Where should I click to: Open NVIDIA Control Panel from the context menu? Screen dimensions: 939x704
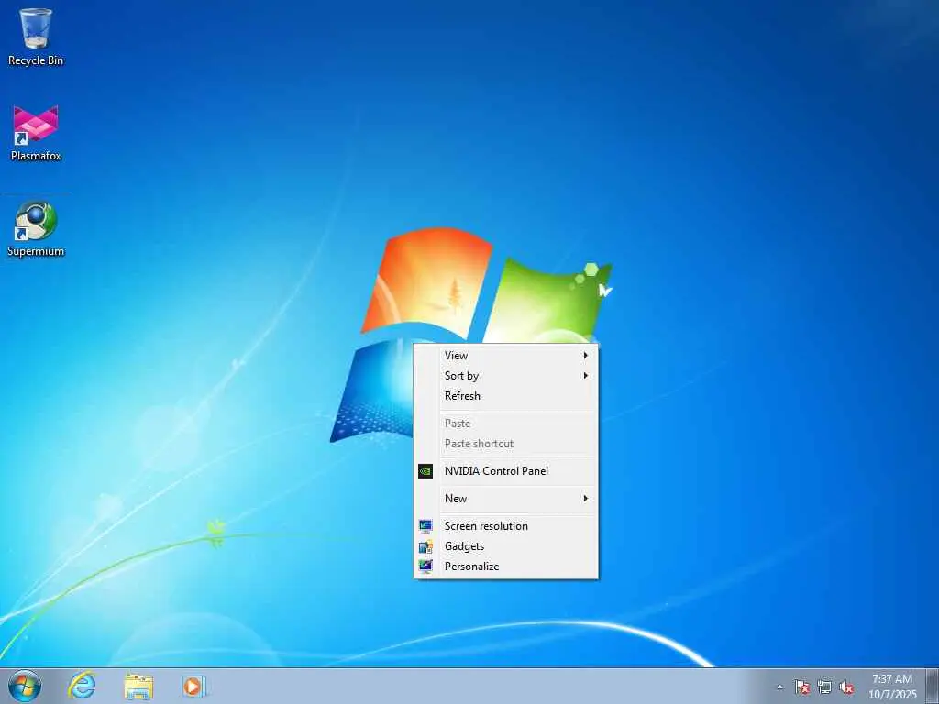[x=505, y=470]
